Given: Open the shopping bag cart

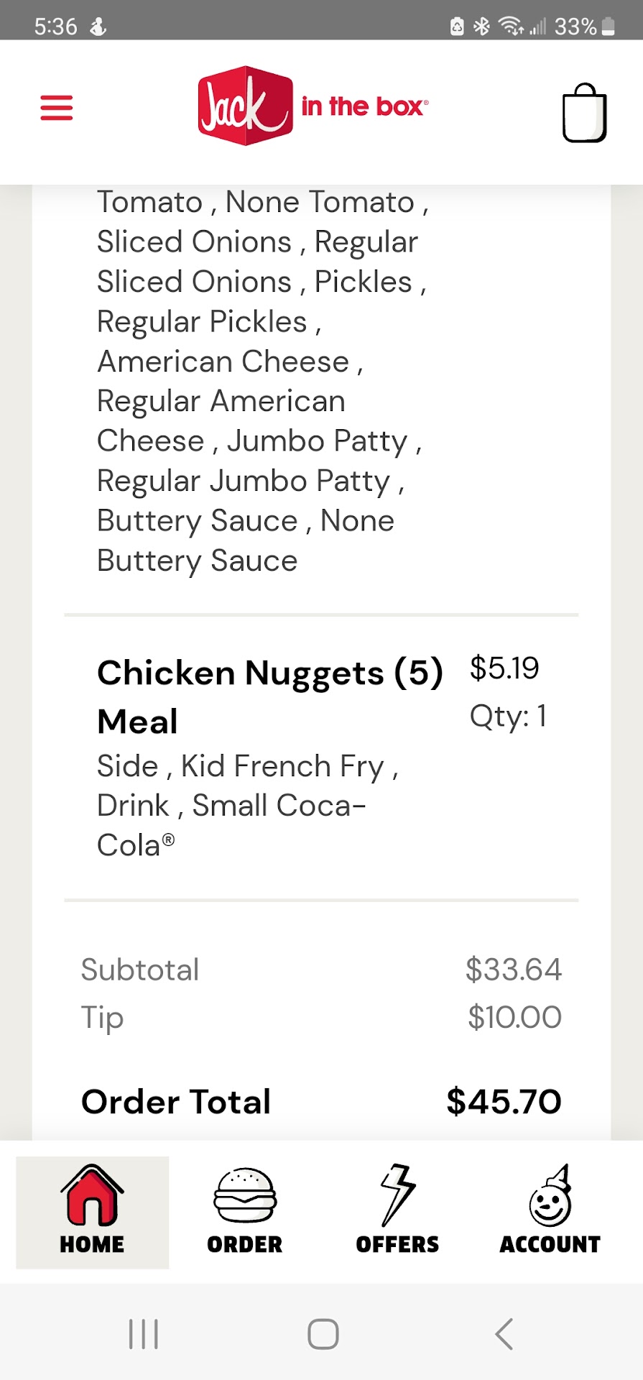Looking at the screenshot, I should [583, 113].
